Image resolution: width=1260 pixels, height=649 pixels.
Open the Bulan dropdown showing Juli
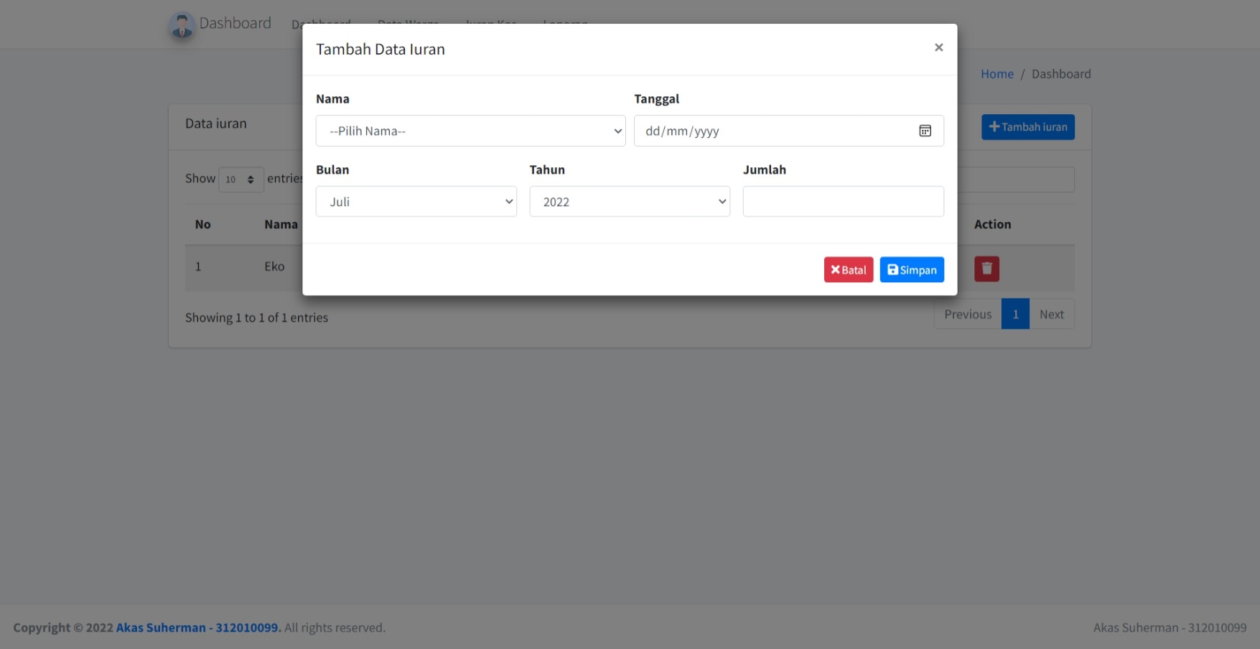click(x=416, y=201)
